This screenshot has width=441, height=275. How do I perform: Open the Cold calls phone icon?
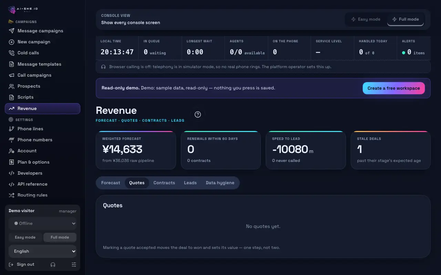11,53
